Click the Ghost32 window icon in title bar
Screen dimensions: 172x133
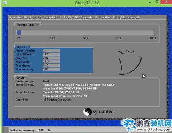tap(5, 3)
